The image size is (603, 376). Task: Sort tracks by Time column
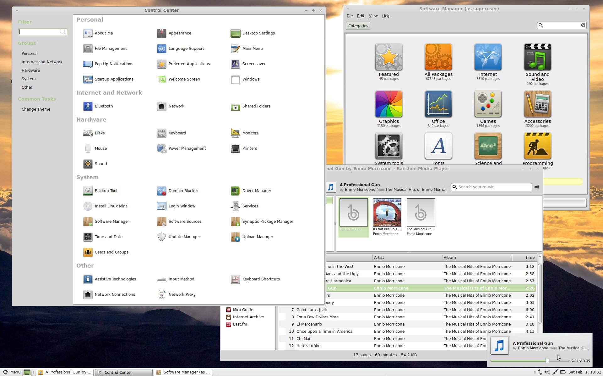tap(524, 258)
